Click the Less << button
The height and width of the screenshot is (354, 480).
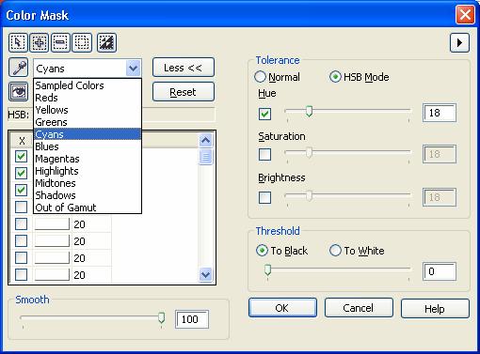184,68
